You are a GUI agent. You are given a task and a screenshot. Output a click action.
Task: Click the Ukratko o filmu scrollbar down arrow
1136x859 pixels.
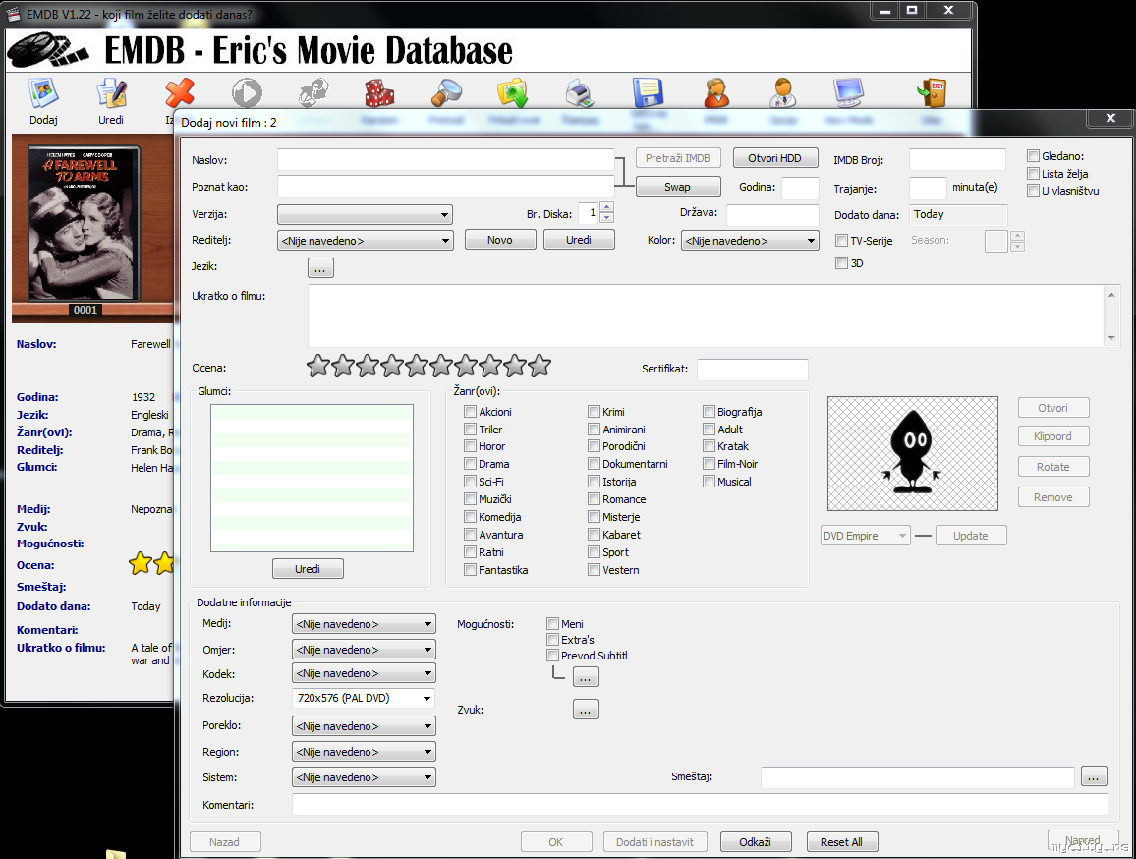tap(1111, 338)
